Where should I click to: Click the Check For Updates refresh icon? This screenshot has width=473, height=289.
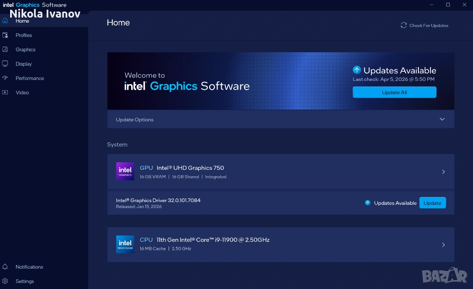point(404,25)
